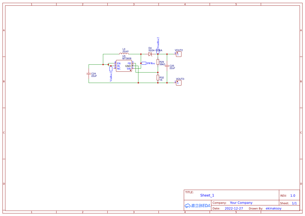This screenshot has height=216, width=305.
Task: Click the FB pin 3 of U5
Action: 133,63
